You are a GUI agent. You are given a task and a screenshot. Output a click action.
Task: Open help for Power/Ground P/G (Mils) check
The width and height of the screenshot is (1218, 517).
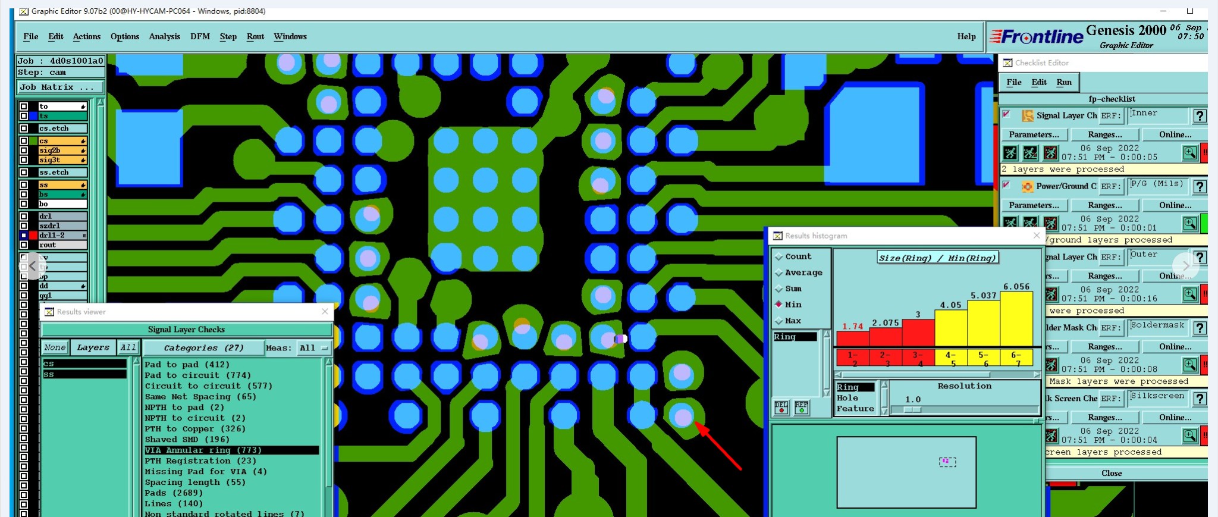(1200, 187)
